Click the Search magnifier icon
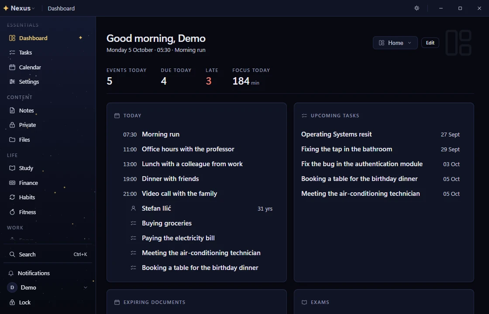This screenshot has height=314, width=489. point(12,255)
